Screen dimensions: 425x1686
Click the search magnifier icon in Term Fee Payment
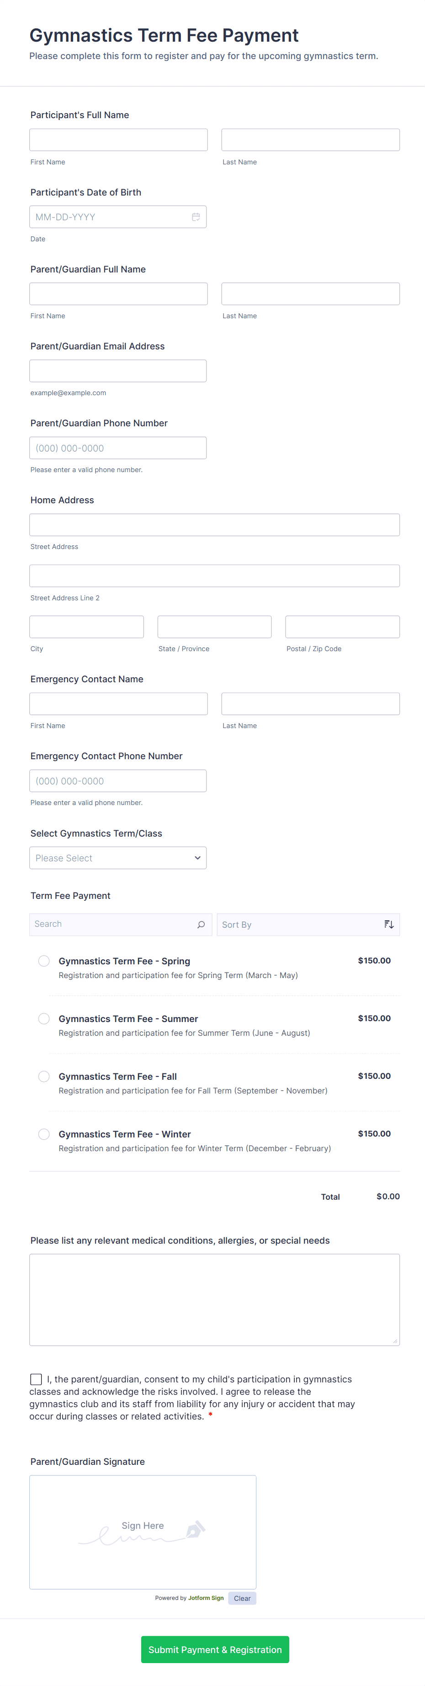(x=201, y=924)
